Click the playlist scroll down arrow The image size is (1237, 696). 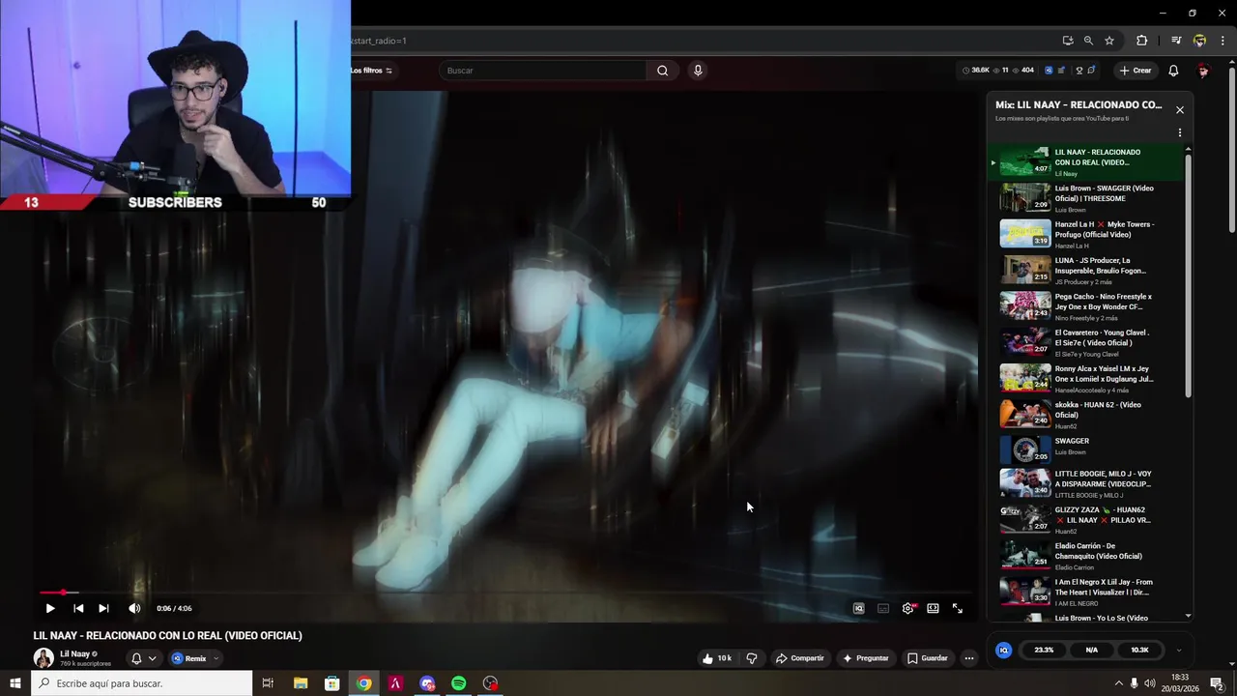pyautogui.click(x=1189, y=616)
